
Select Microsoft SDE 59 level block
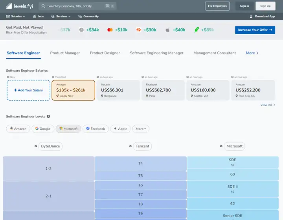tap(233, 162)
